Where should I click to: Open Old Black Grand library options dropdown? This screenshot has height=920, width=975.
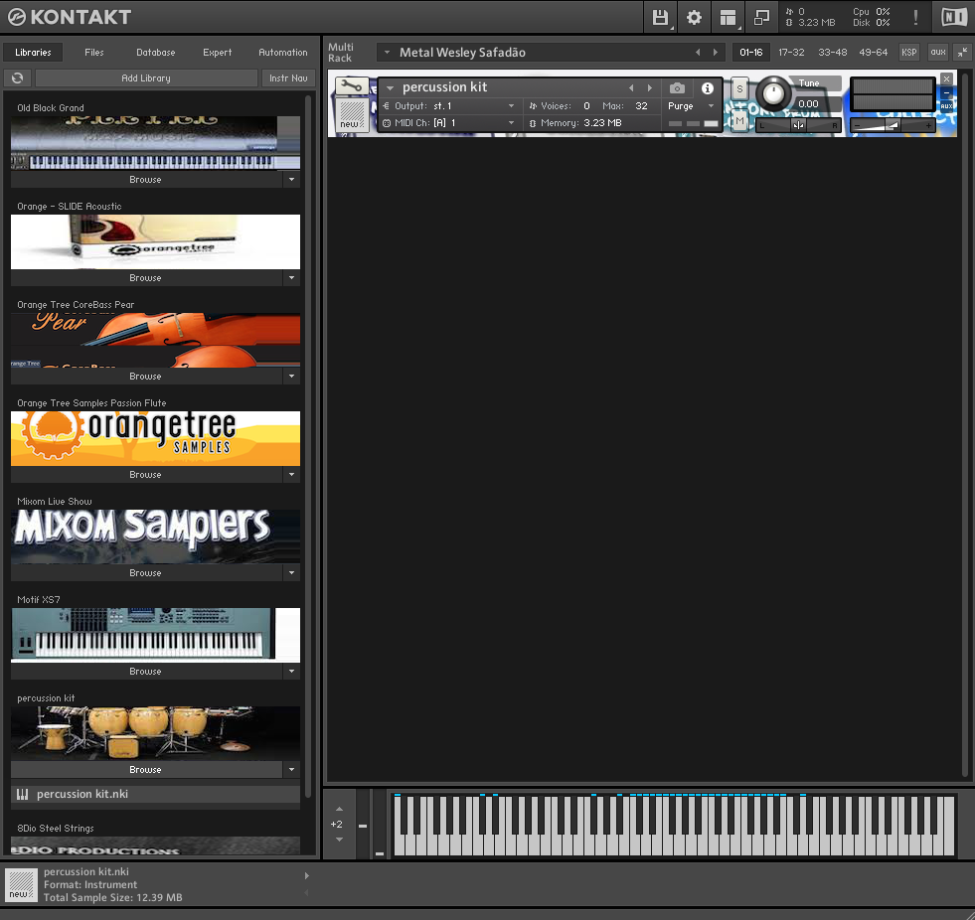coord(291,180)
